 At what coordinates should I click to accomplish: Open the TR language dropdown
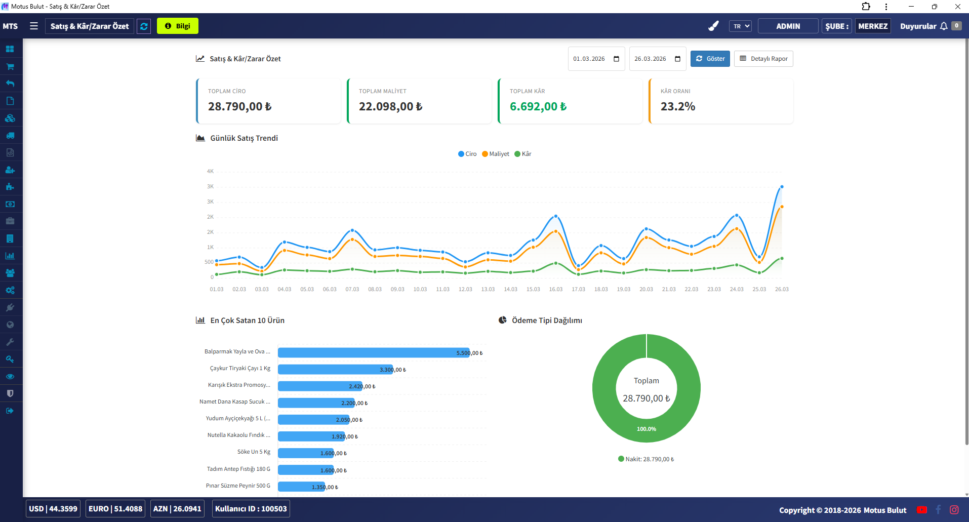[x=740, y=26]
